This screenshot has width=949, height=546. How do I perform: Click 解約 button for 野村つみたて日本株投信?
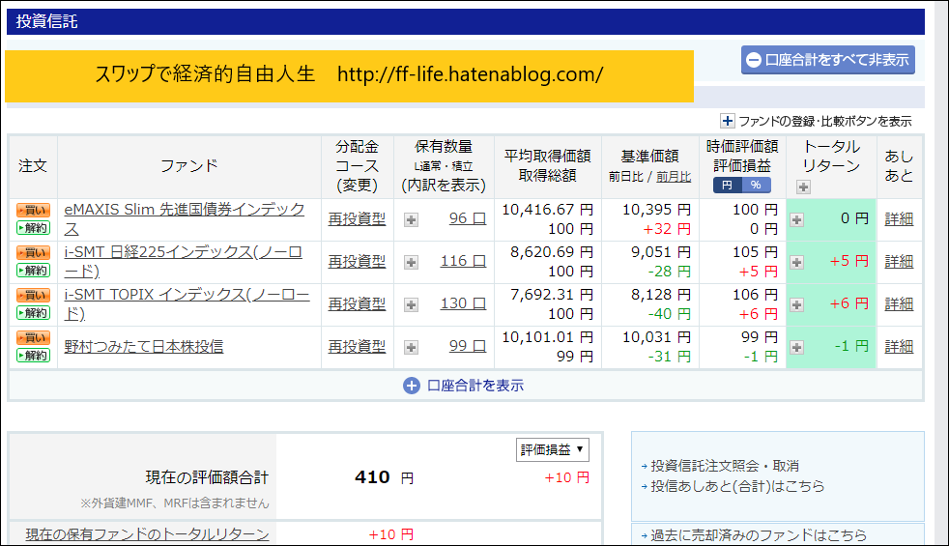(33, 356)
